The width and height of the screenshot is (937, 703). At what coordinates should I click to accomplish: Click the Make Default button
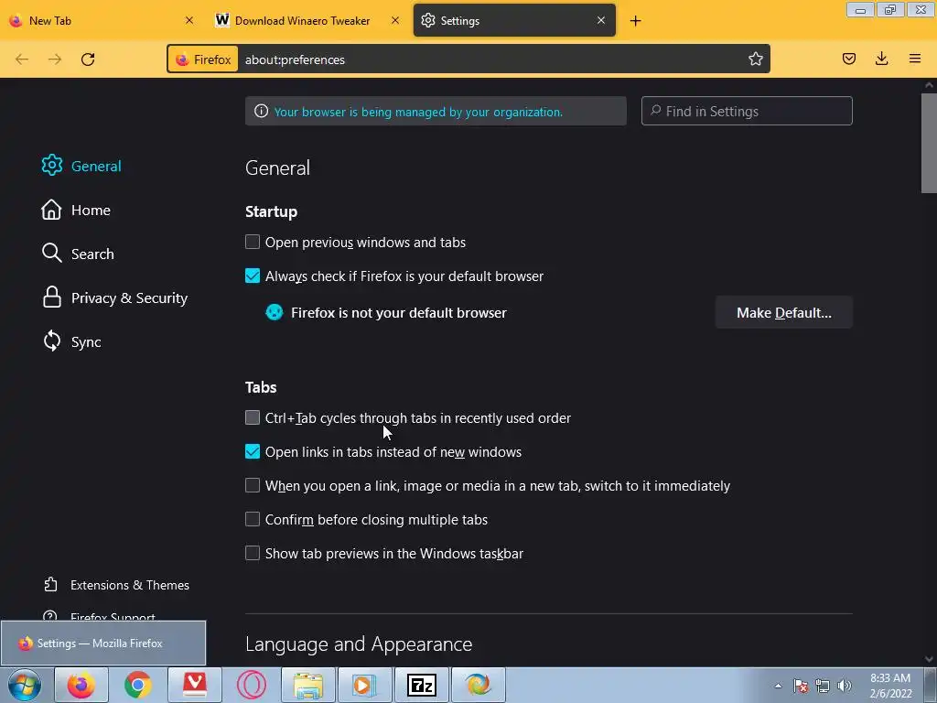point(783,313)
